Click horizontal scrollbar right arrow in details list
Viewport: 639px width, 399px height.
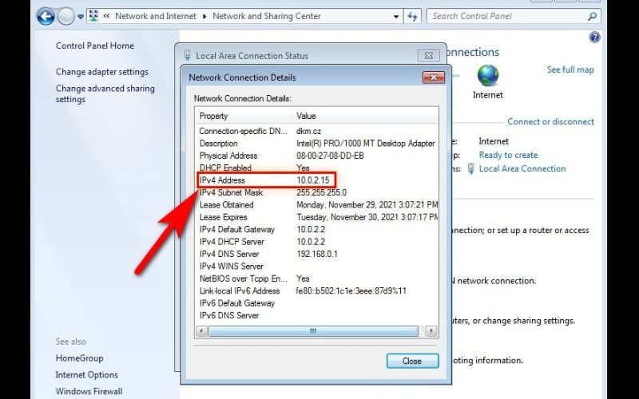(431, 330)
